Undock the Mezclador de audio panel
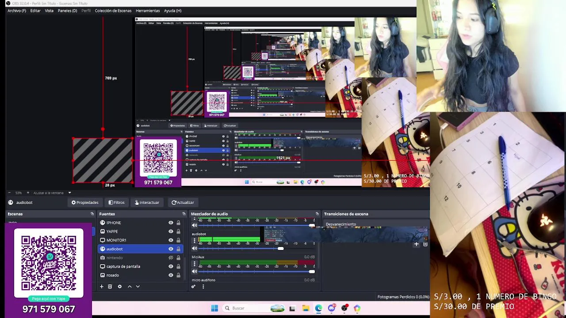The width and height of the screenshot is (566, 318). coord(317,214)
